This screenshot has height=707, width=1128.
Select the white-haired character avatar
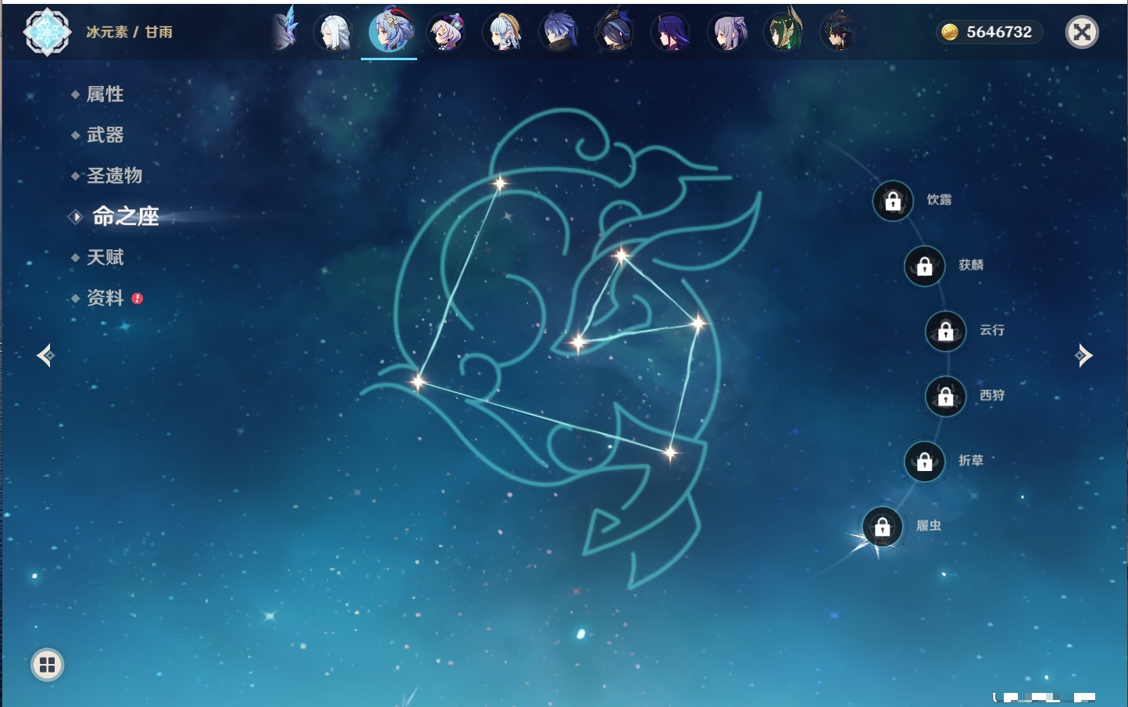334,32
